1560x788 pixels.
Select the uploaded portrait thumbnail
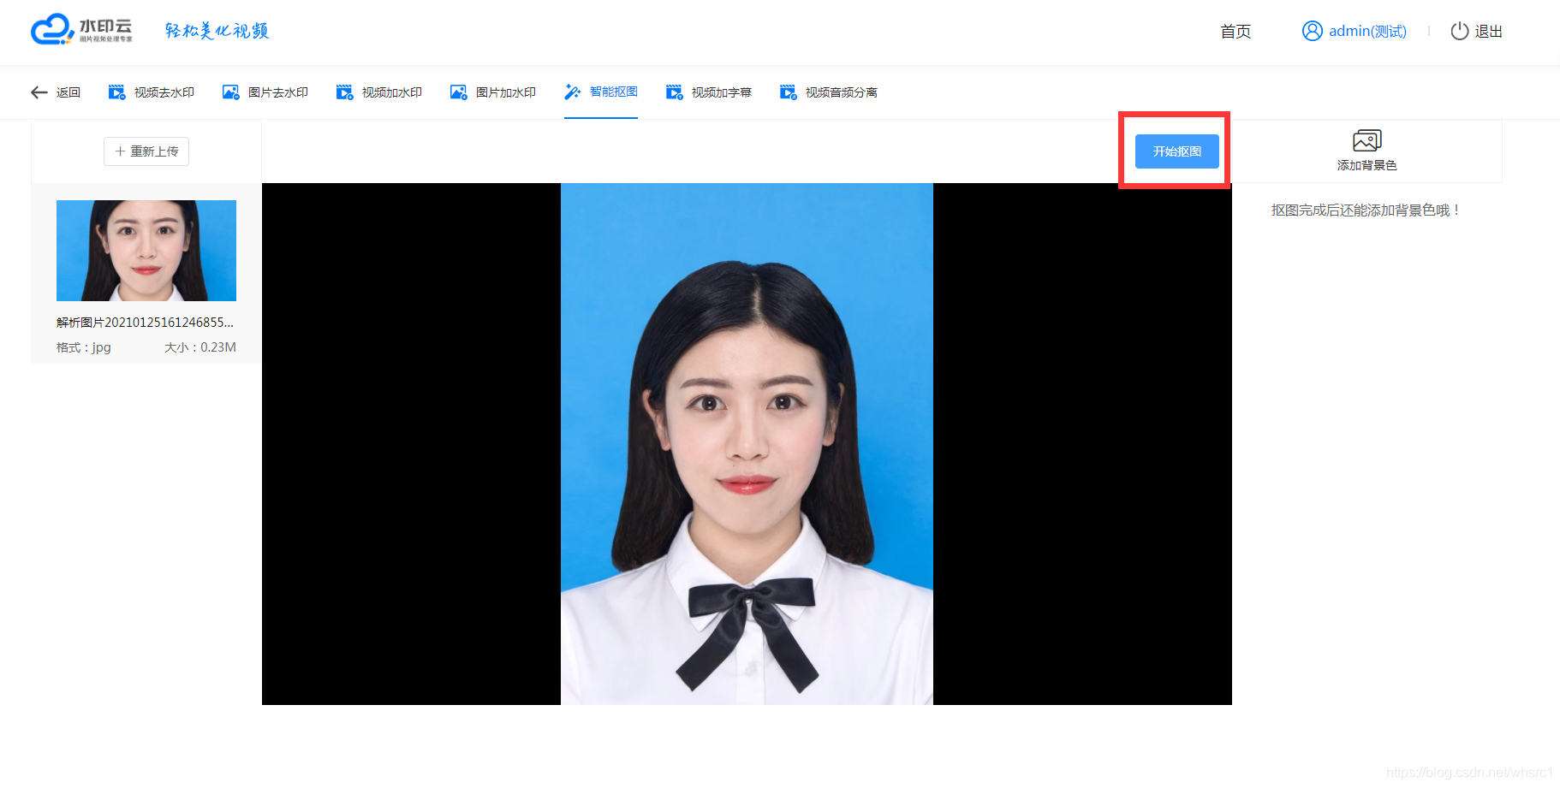(146, 251)
